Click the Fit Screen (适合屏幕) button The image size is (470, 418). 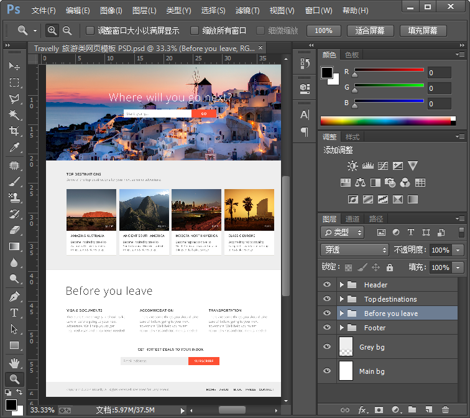[370, 30]
